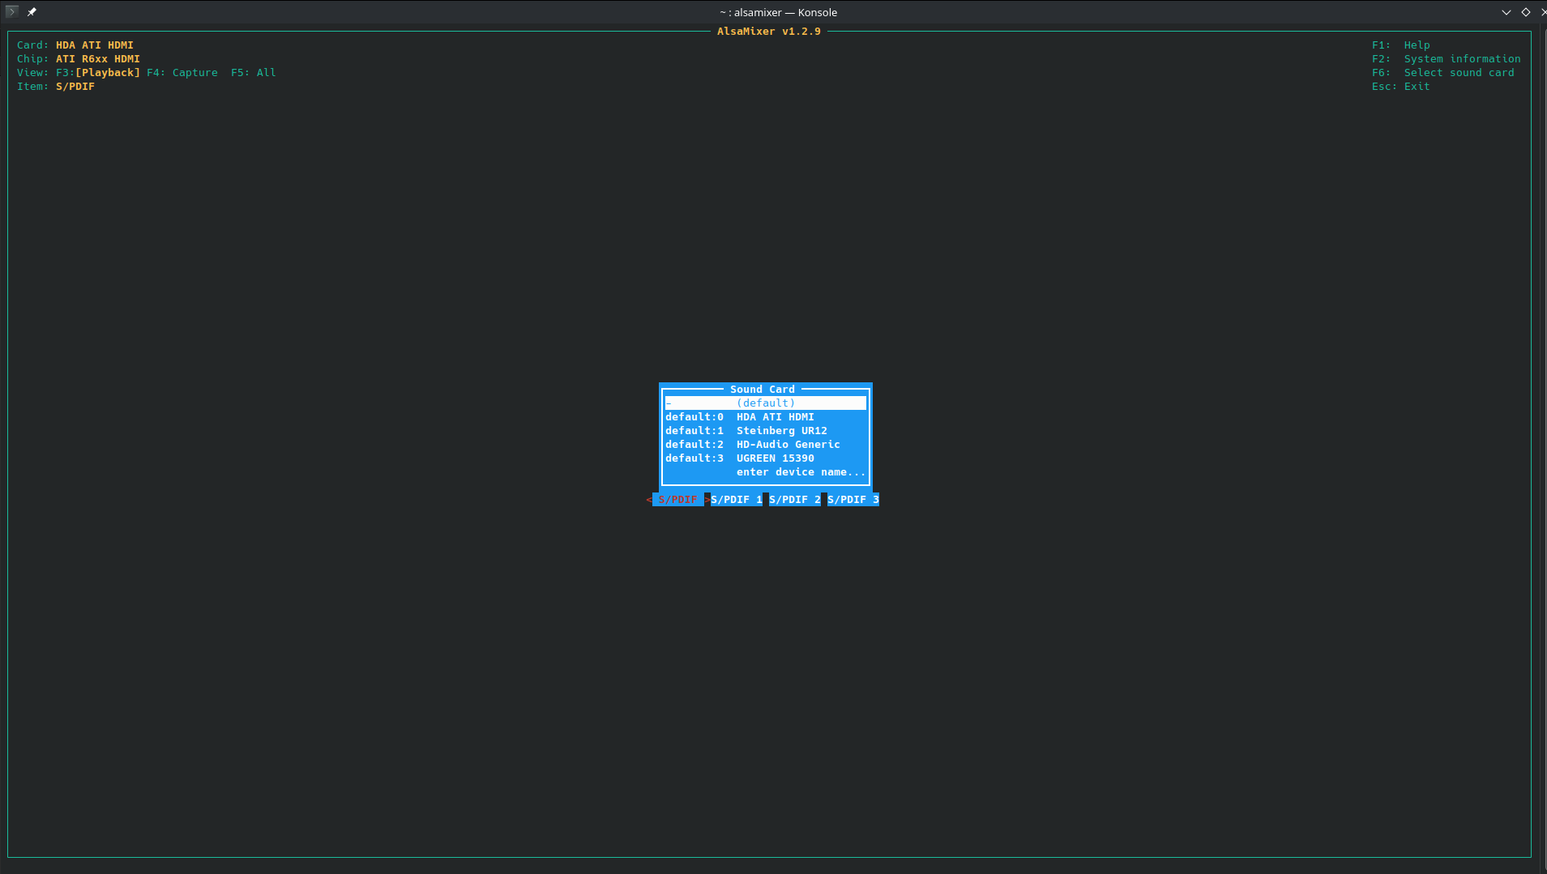The image size is (1547, 874).
Task: Select the (default) sound card entry
Action: [765, 403]
